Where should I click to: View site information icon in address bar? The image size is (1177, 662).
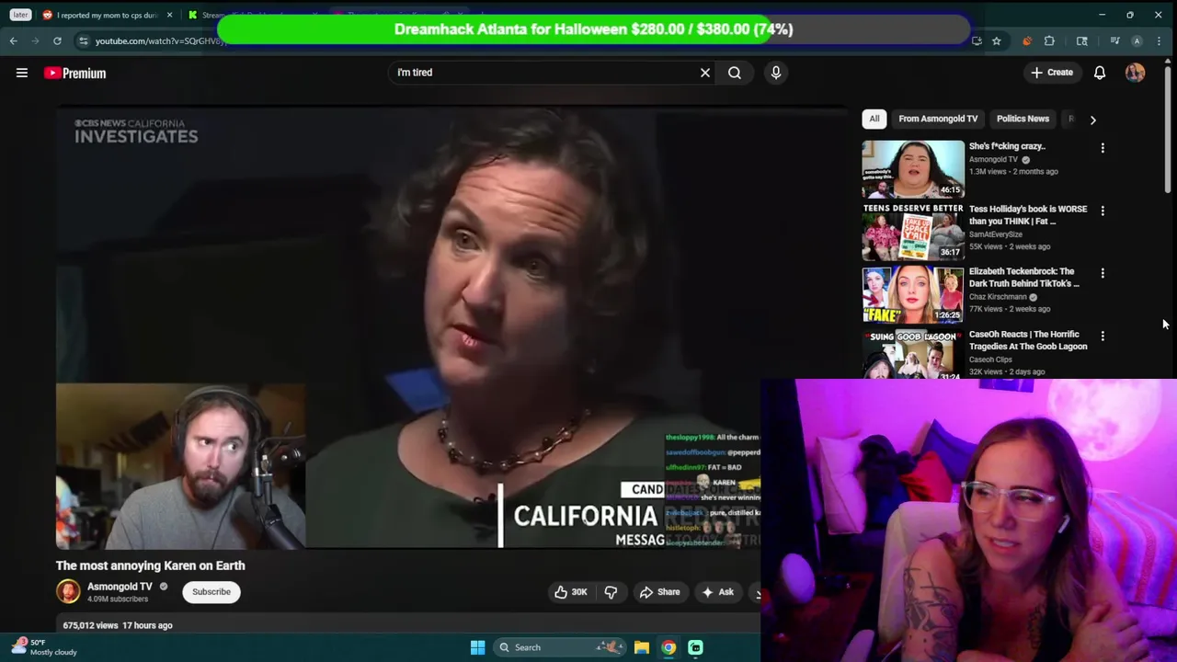84,40
